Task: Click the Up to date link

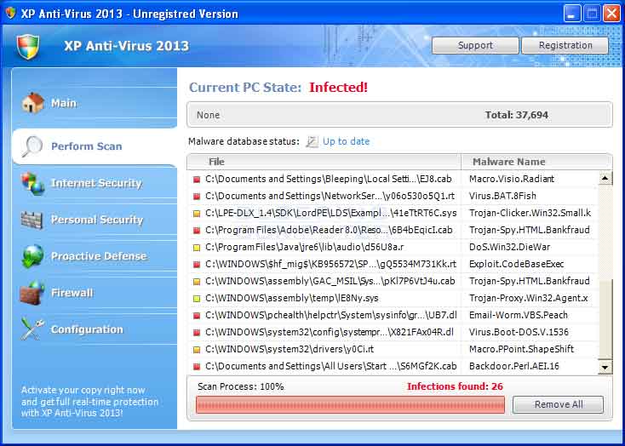Action: coord(346,141)
